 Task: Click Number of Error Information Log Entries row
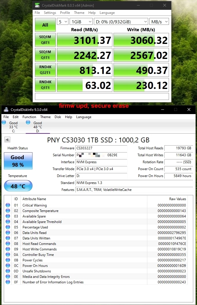pos(96,282)
